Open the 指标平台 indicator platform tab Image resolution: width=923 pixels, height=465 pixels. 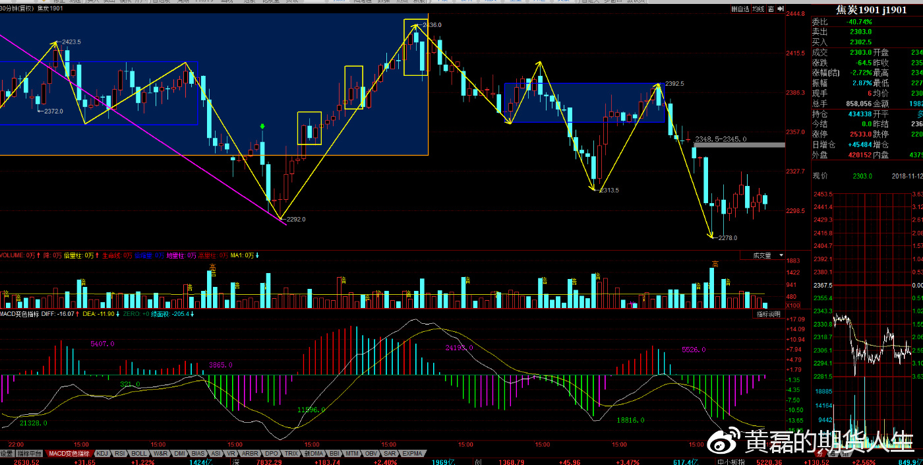(x=30, y=454)
